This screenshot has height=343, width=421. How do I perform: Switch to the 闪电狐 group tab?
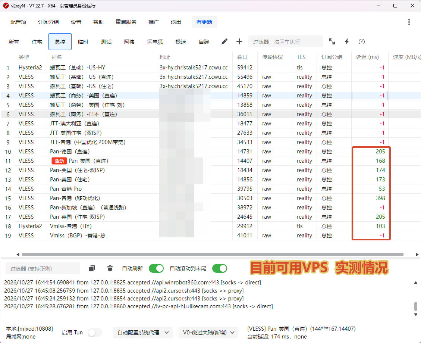coord(155,42)
